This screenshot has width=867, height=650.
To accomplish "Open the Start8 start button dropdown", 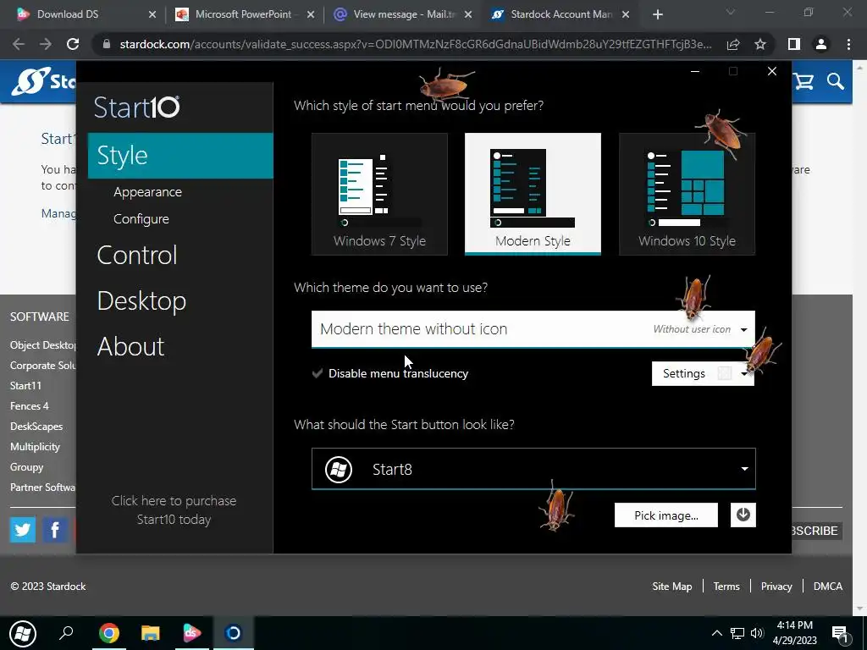I will point(533,469).
